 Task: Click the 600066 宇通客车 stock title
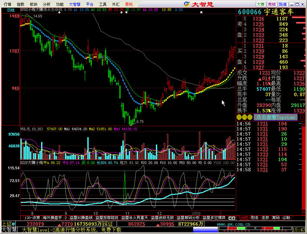click(266, 12)
